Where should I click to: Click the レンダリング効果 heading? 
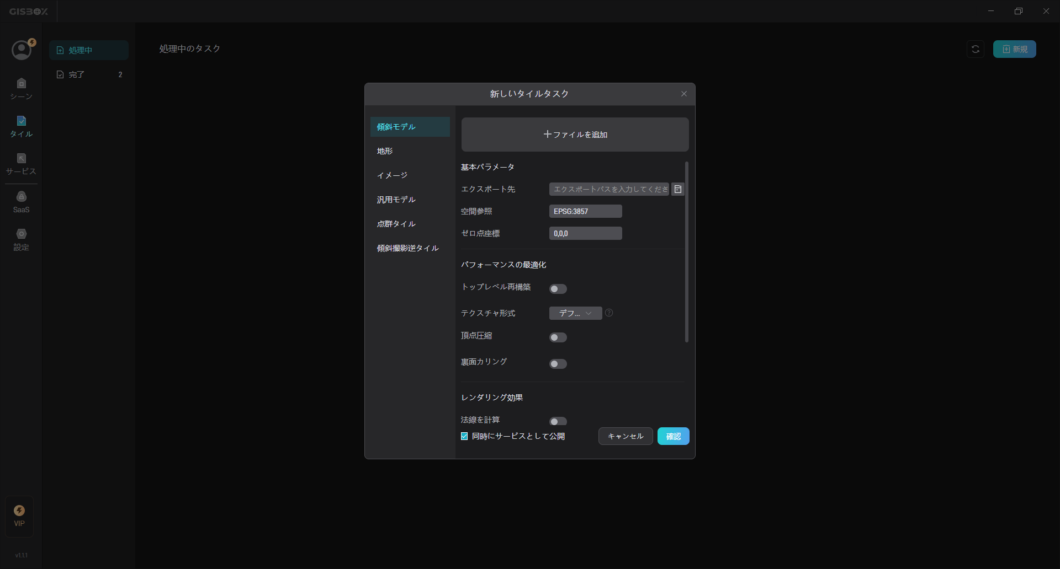[x=492, y=398]
